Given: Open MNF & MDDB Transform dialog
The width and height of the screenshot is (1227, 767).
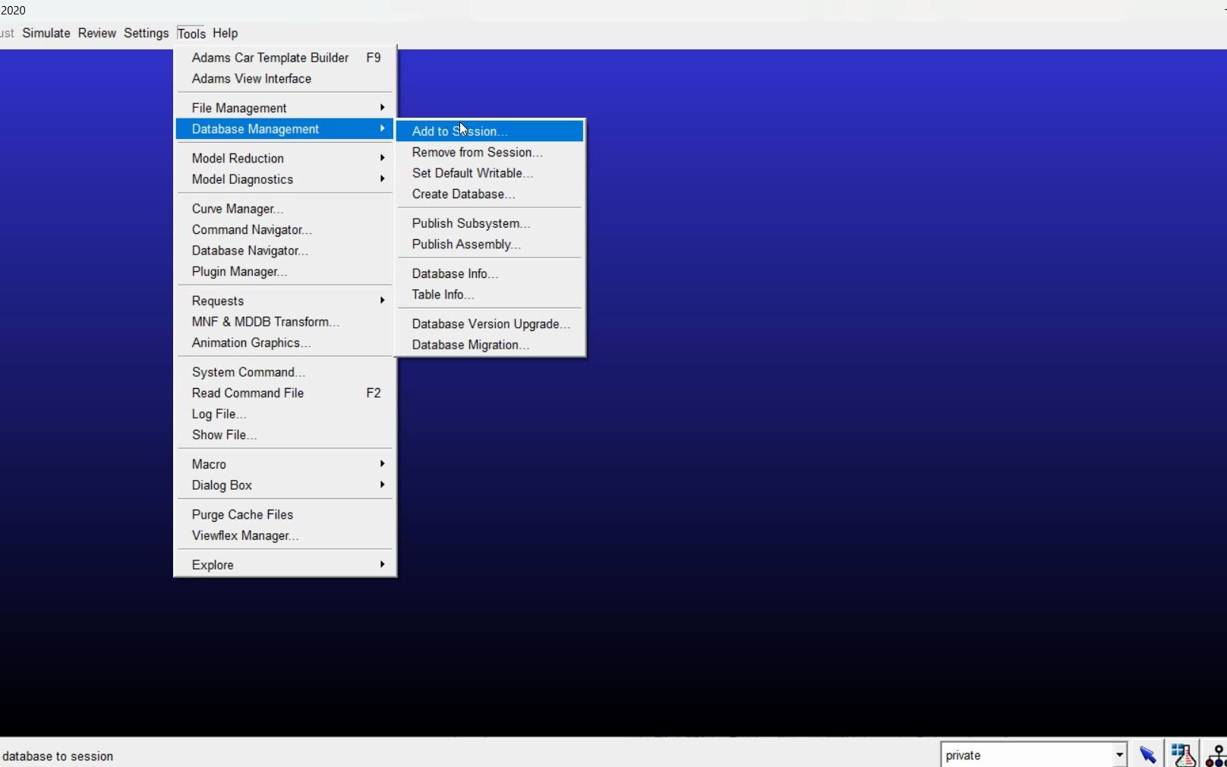Looking at the screenshot, I should click(285, 322).
